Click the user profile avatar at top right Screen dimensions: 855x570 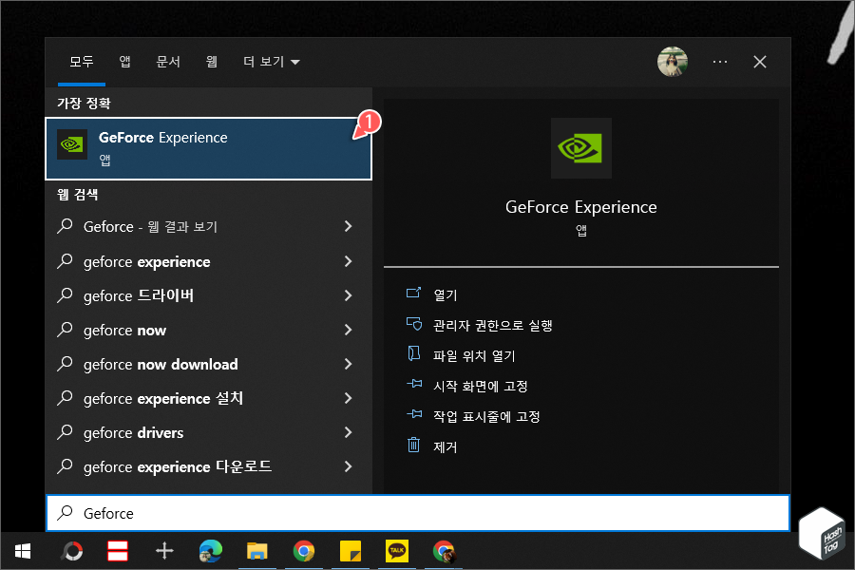point(673,61)
